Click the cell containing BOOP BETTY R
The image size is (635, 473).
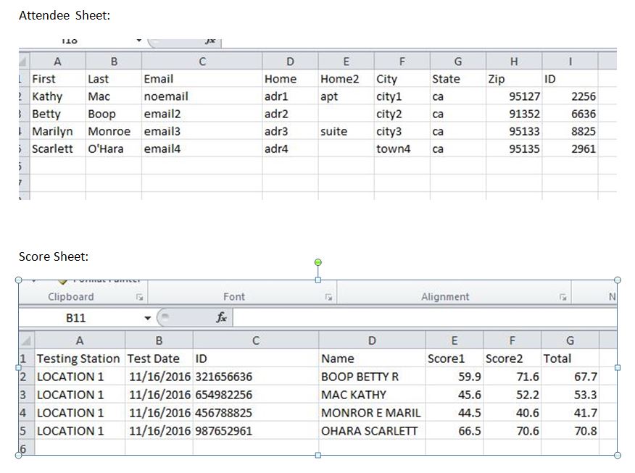[x=371, y=376]
